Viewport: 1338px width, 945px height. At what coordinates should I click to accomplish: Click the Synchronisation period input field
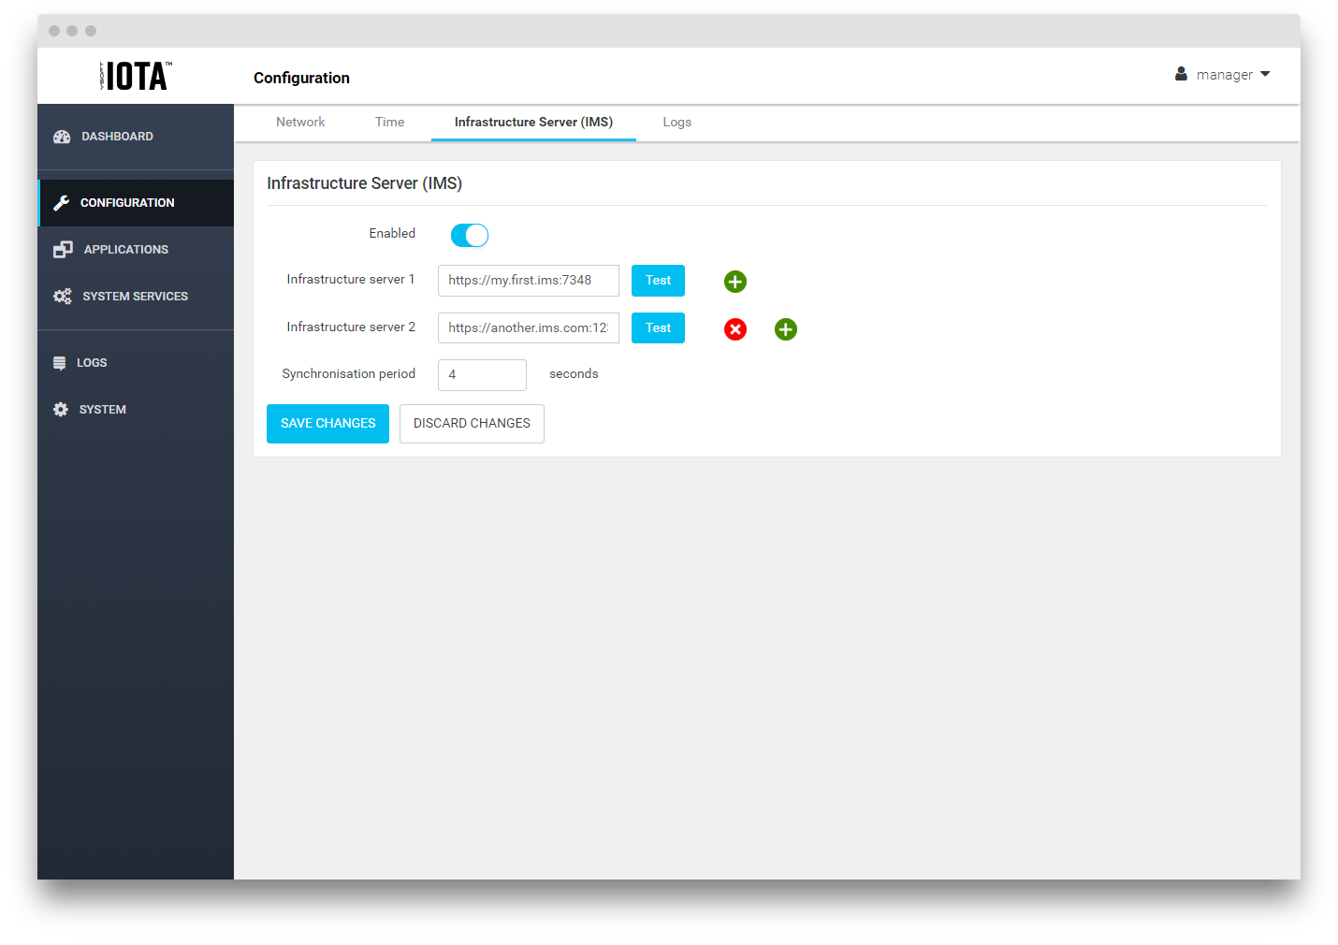click(482, 375)
